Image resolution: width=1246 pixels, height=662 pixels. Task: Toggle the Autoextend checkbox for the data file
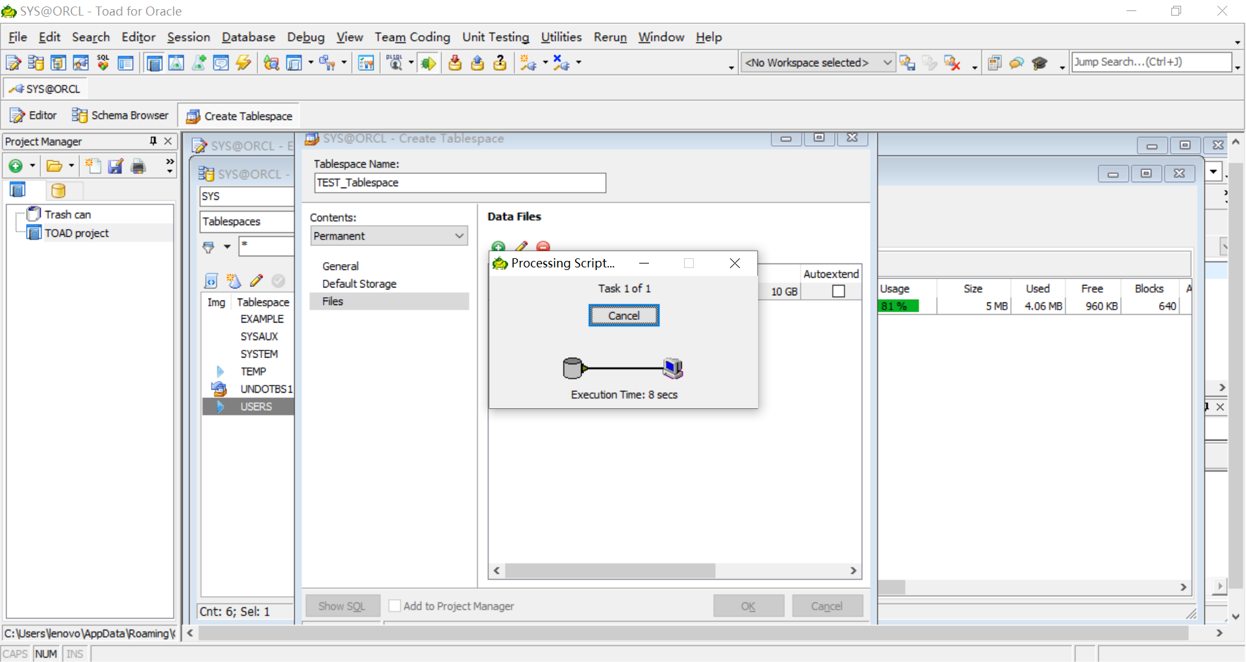838,291
